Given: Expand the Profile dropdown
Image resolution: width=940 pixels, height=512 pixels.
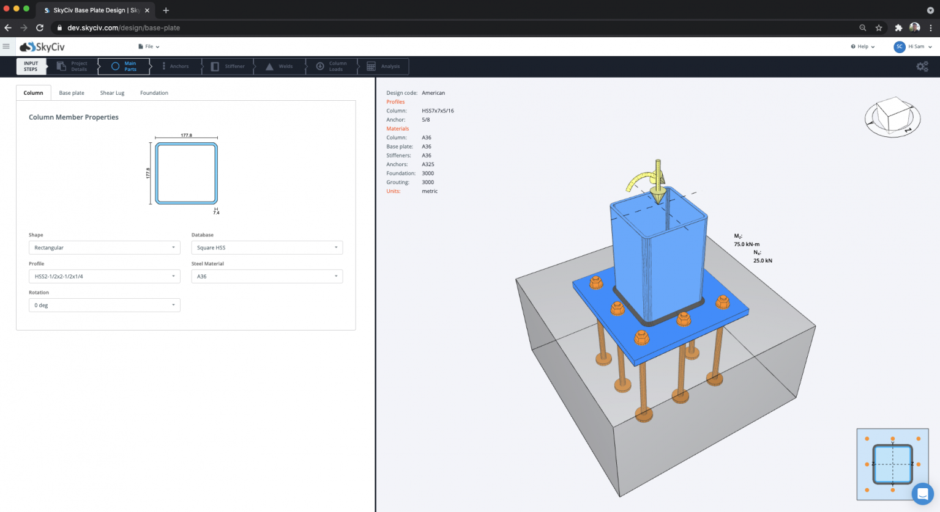Looking at the screenshot, I should (104, 276).
